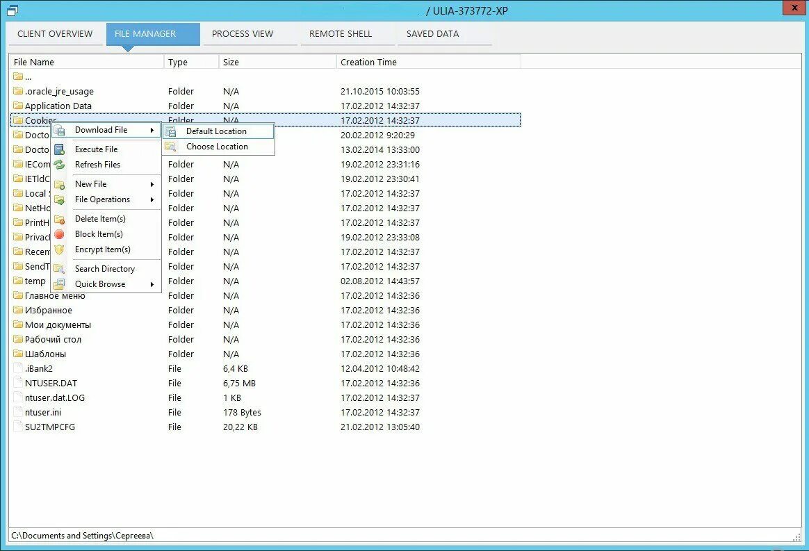This screenshot has height=551, width=809.
Task: Click the restore window icon in title bar
Action: pos(13,10)
